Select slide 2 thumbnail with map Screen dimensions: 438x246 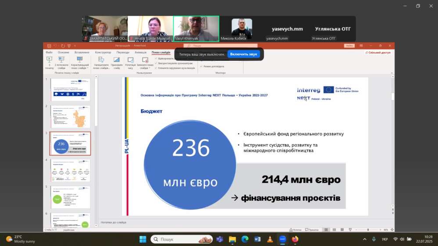[70, 117]
